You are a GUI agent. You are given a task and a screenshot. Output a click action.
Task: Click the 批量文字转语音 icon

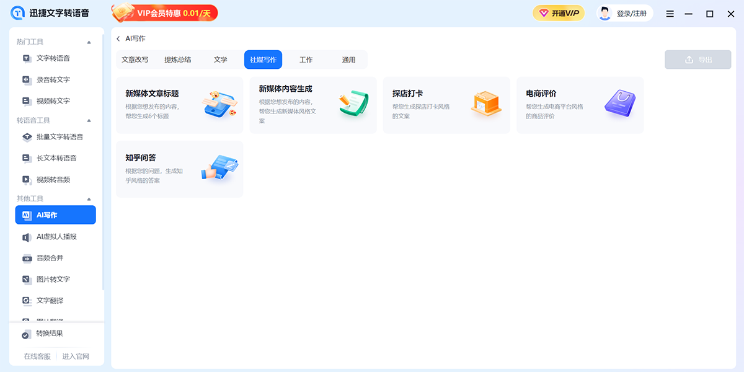pos(27,137)
